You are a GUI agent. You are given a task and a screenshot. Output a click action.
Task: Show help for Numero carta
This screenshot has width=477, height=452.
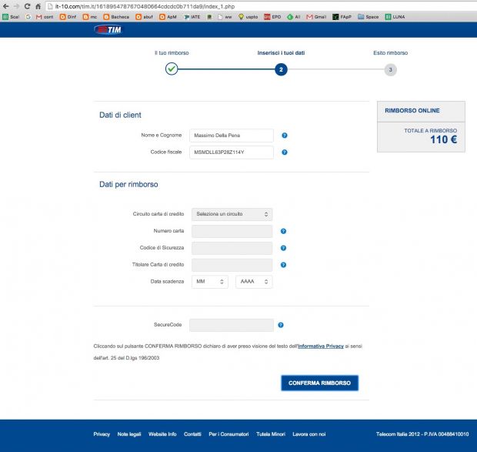(283, 231)
